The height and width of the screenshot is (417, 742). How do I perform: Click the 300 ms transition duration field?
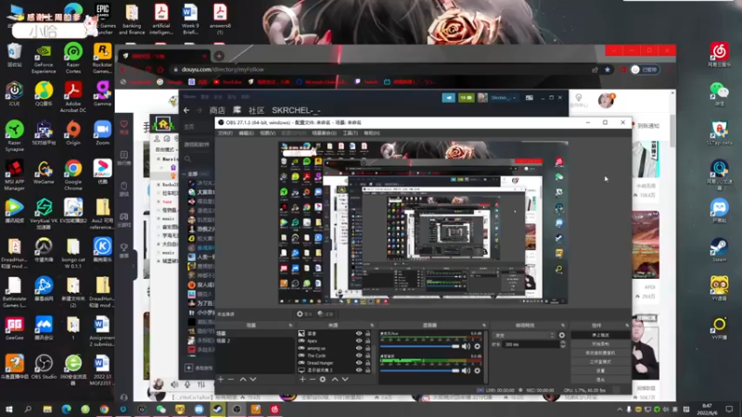(531, 345)
